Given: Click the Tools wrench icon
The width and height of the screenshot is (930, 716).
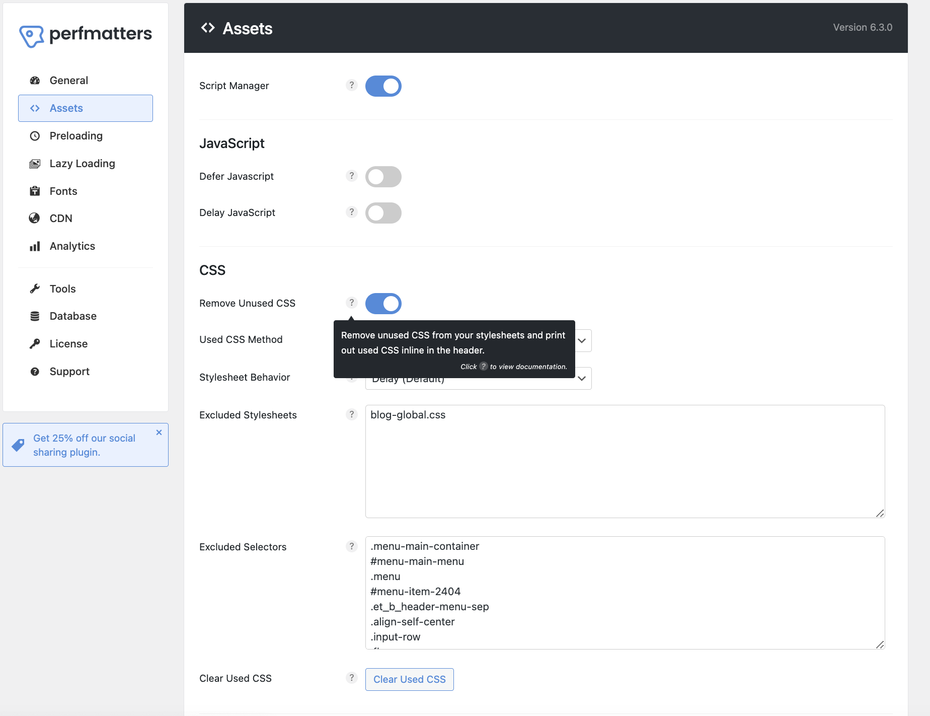Looking at the screenshot, I should (35, 289).
